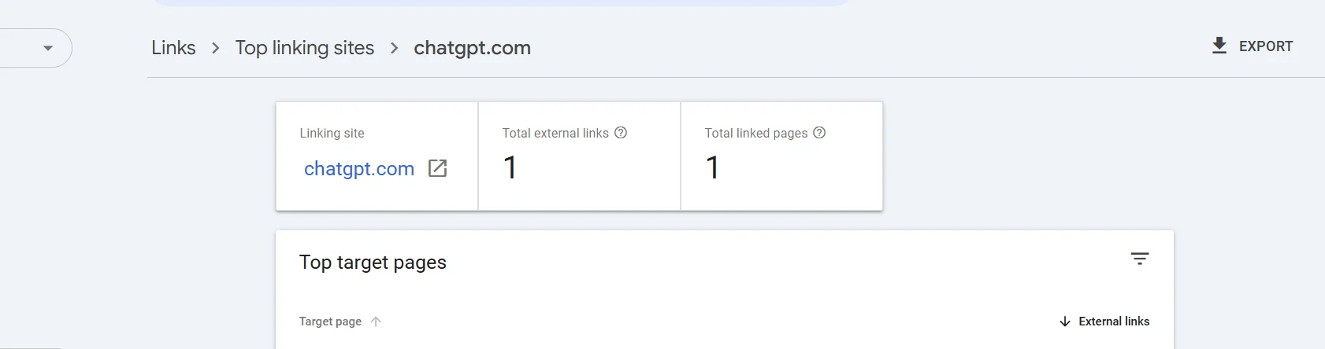Click the Export download arrow icon
1325x349 pixels.
[1219, 46]
